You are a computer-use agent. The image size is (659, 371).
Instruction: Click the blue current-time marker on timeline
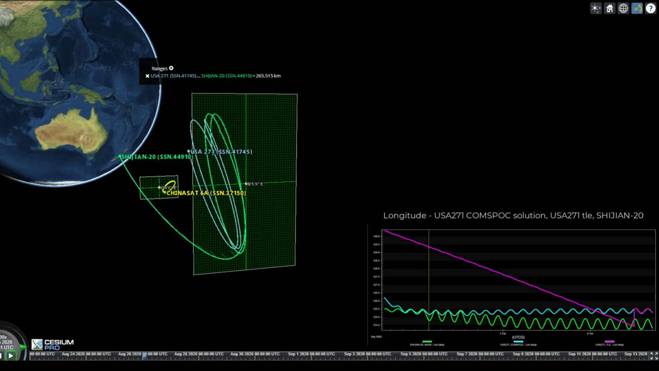(144, 357)
